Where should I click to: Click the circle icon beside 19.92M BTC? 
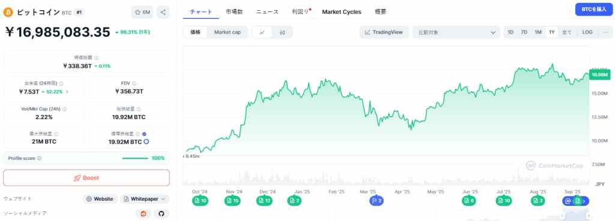(x=147, y=141)
